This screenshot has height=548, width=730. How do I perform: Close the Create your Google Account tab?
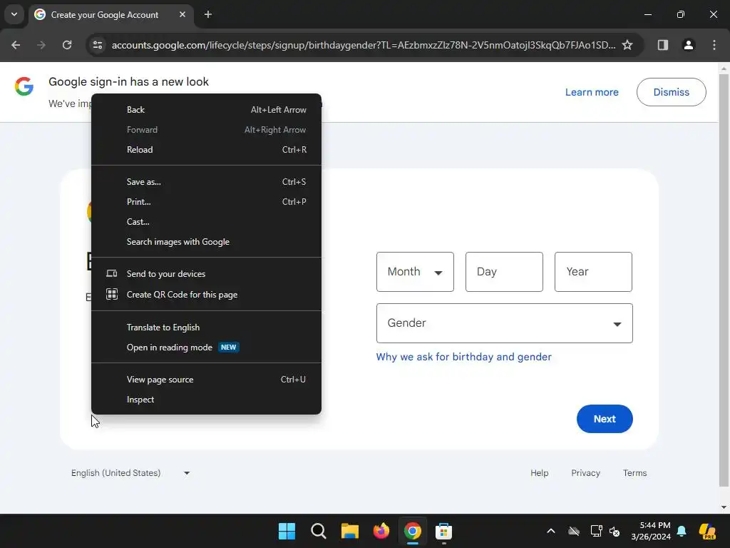pos(182,15)
